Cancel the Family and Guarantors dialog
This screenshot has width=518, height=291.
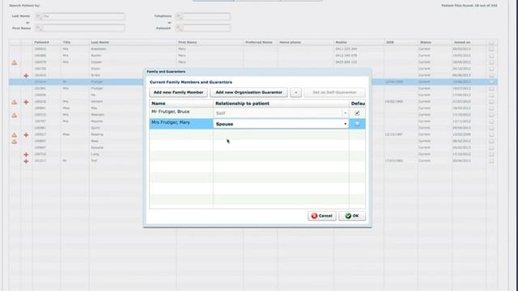(x=322, y=216)
